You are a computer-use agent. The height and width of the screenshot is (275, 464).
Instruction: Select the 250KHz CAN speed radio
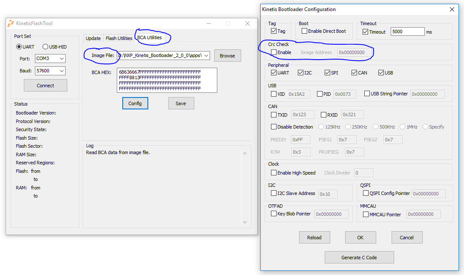[348, 127]
